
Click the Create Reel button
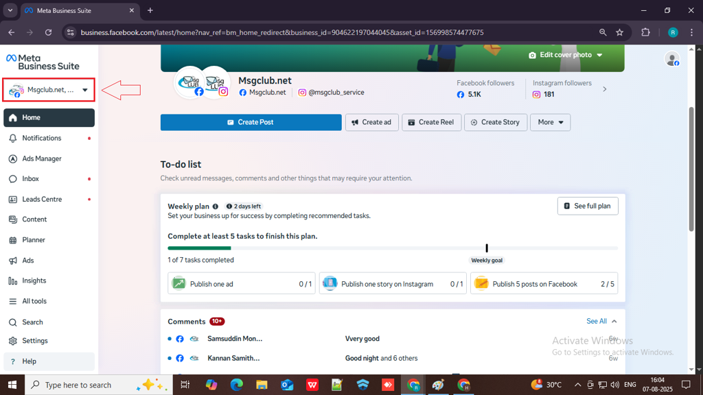tap(431, 122)
